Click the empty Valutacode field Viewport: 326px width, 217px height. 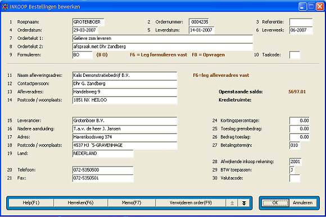(x=295, y=178)
